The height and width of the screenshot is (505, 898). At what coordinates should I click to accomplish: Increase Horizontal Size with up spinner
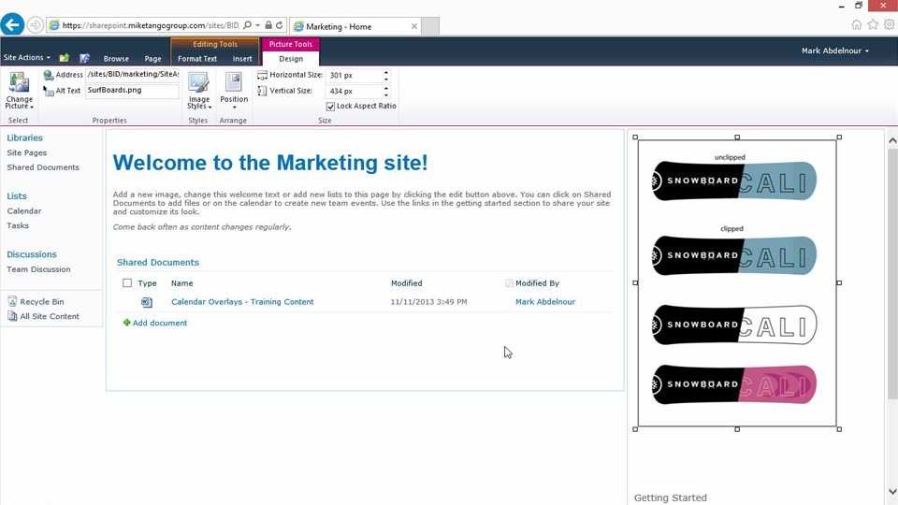point(386,72)
